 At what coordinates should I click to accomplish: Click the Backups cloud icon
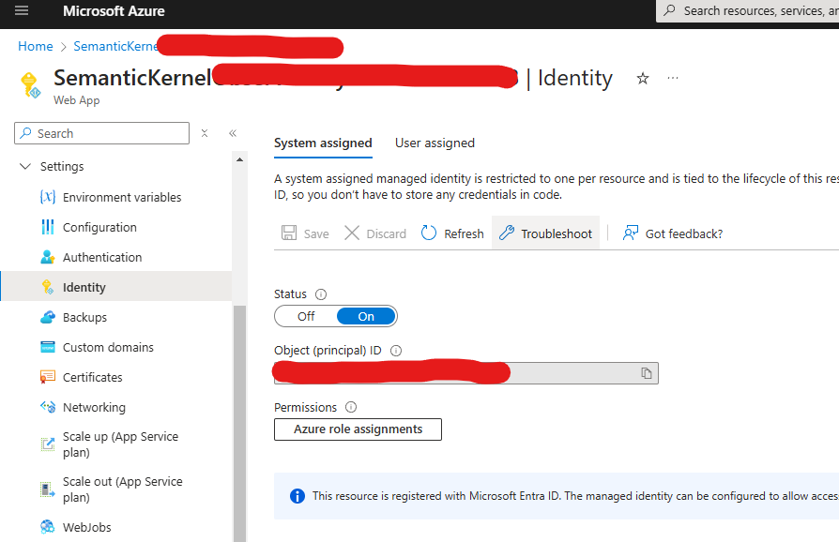[48, 317]
